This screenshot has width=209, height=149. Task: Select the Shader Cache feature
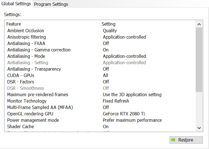click(21, 126)
